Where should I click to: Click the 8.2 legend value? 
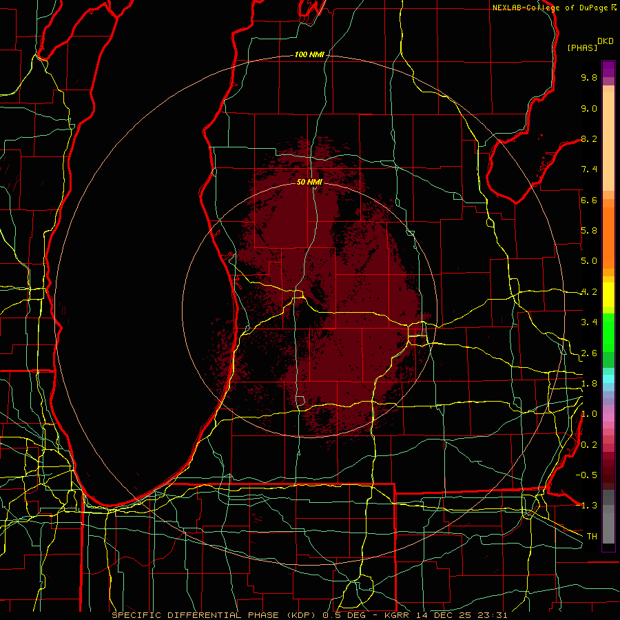click(x=589, y=138)
